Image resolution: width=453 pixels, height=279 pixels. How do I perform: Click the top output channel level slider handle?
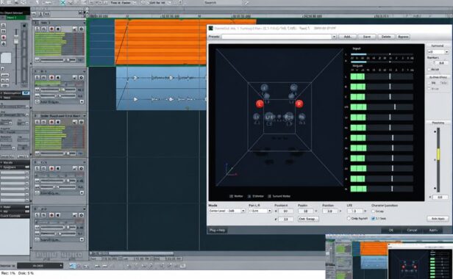pyautogui.click(x=390, y=76)
